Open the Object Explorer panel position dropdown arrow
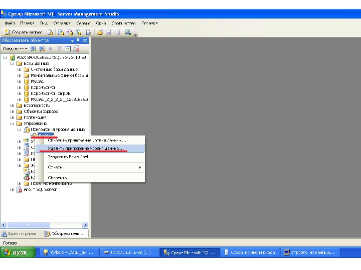Image resolution: width=361 pixels, height=270 pixels. pyautogui.click(x=72, y=41)
